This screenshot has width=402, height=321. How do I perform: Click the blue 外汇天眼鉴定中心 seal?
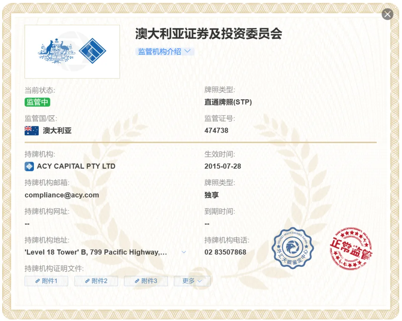[x=293, y=248]
